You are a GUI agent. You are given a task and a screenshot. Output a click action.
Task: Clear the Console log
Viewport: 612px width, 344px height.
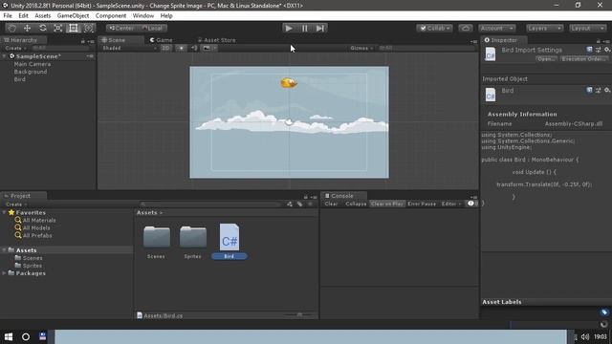(332, 204)
